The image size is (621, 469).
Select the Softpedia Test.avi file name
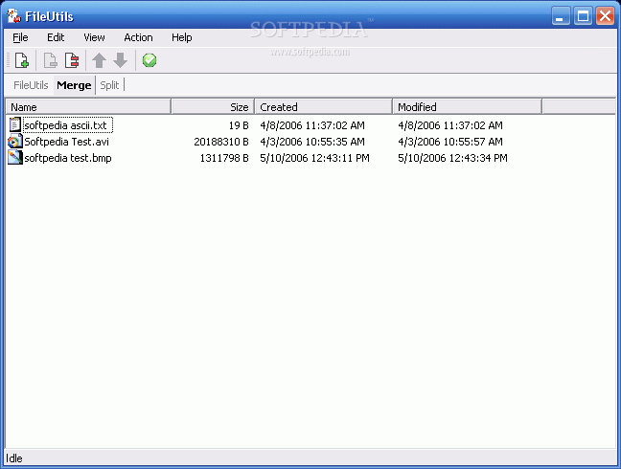coord(66,142)
